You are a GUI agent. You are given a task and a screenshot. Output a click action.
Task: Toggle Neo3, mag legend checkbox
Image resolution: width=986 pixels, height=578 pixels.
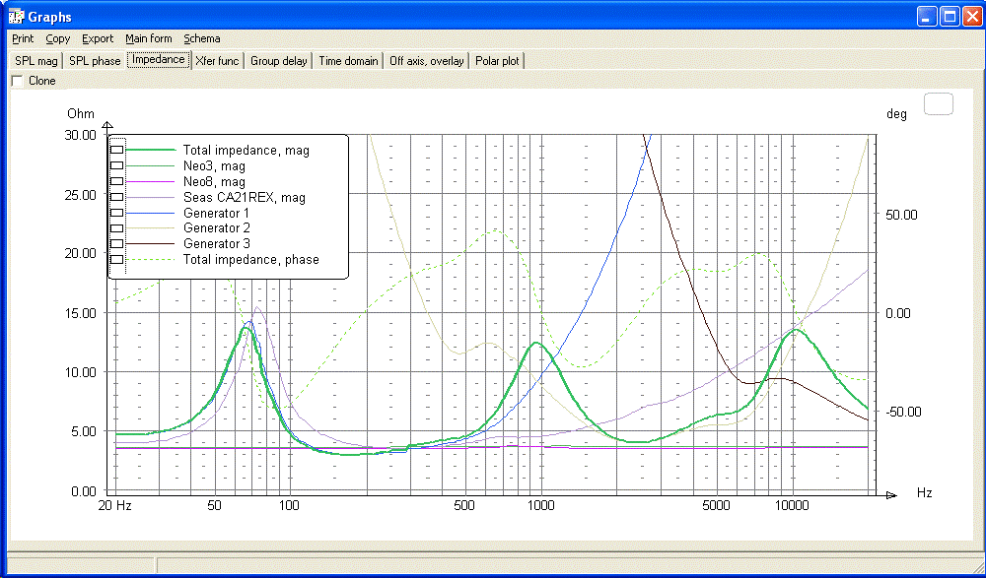117,165
